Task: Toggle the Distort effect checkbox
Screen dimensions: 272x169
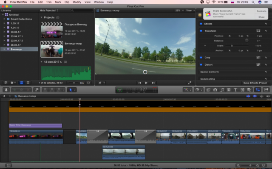Action: 201,65
